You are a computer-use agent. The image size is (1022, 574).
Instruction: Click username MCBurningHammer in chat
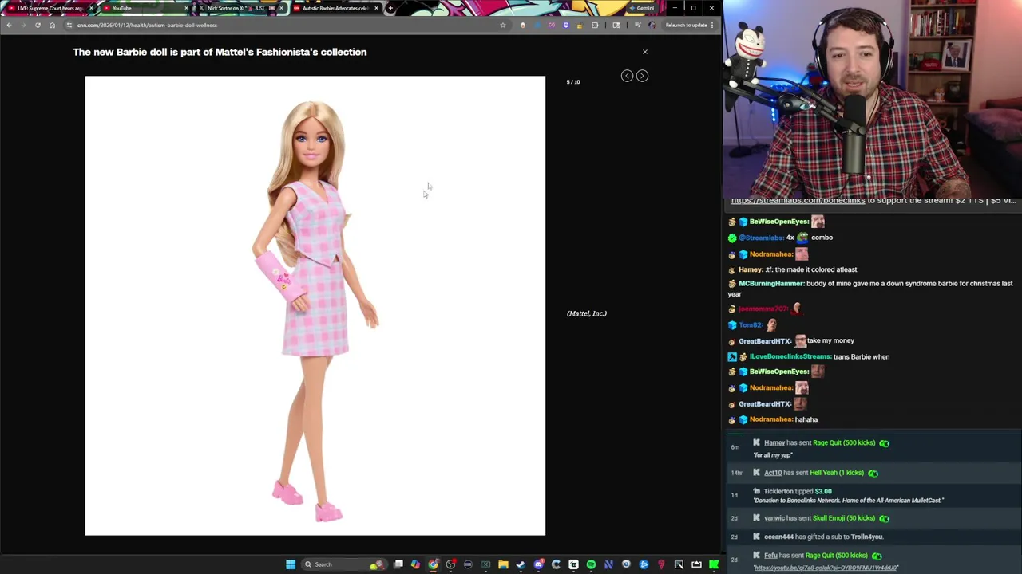click(770, 284)
